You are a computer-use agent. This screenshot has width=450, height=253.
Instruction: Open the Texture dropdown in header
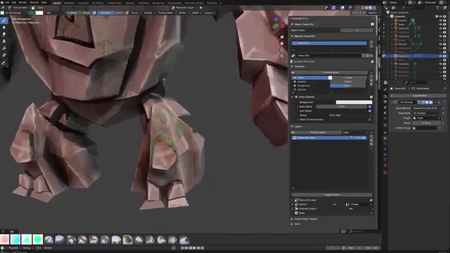149,13
